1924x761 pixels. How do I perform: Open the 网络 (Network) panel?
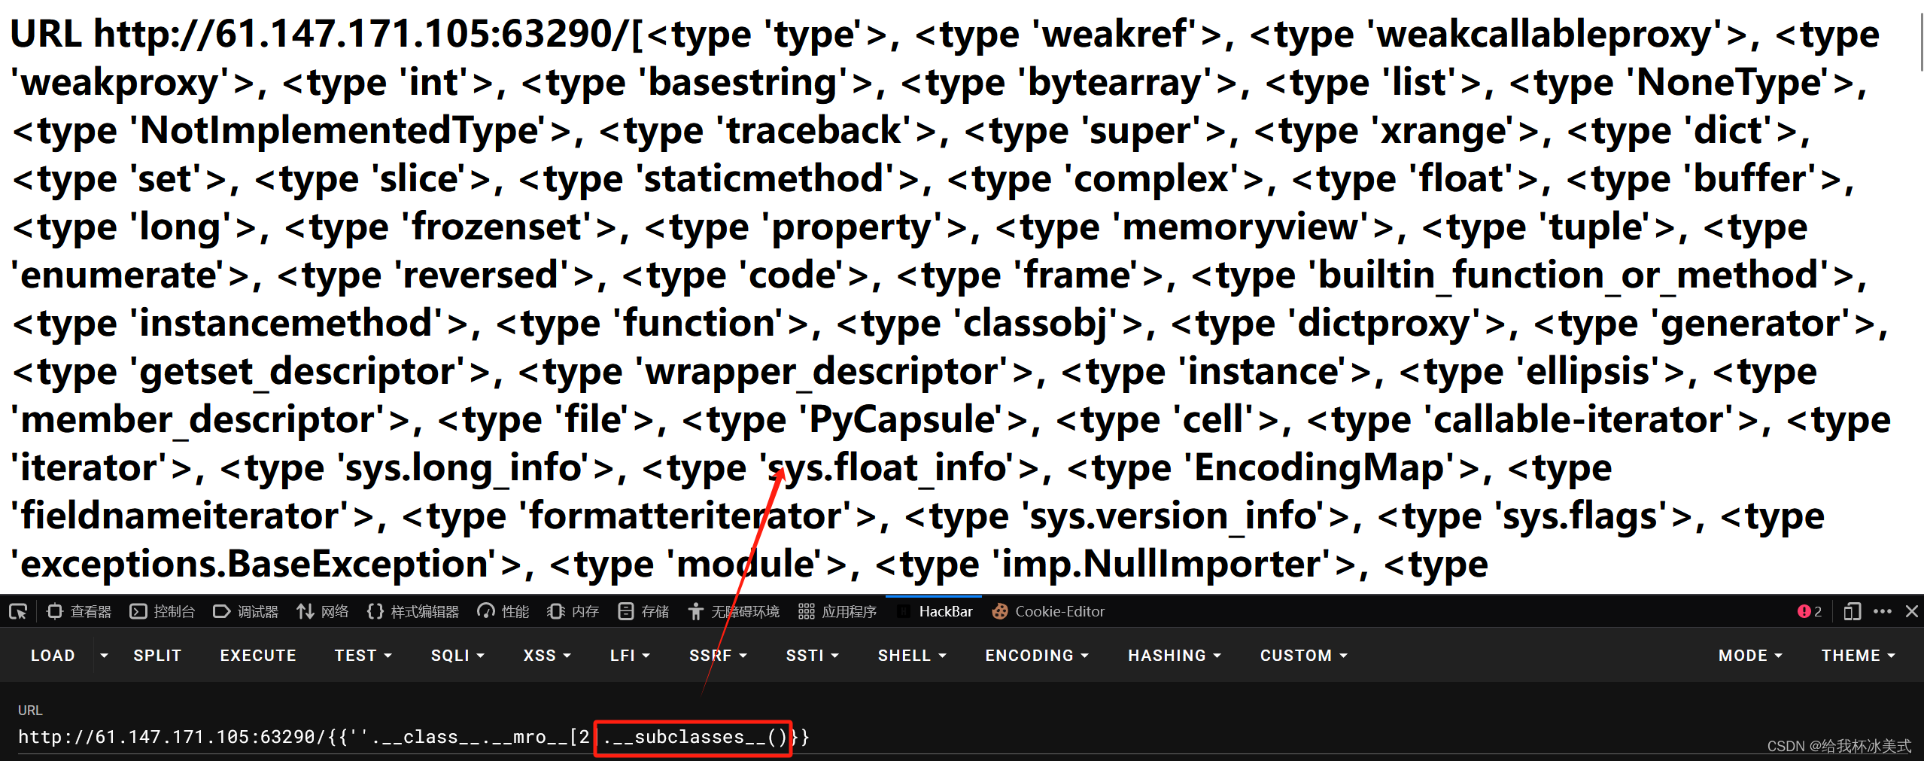(323, 611)
